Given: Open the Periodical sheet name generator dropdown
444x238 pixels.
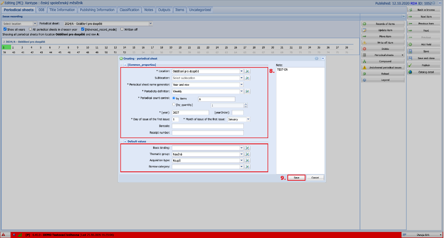Looking at the screenshot, I should click(242, 84).
